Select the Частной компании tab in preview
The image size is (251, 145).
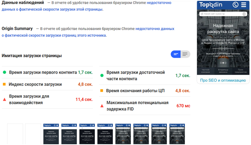[205, 71]
